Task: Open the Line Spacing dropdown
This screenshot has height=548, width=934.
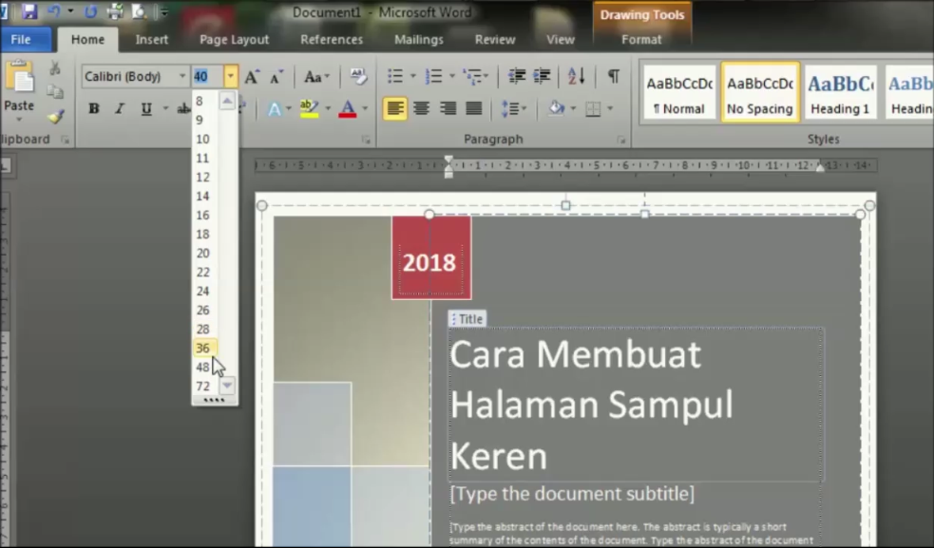Action: 510,107
